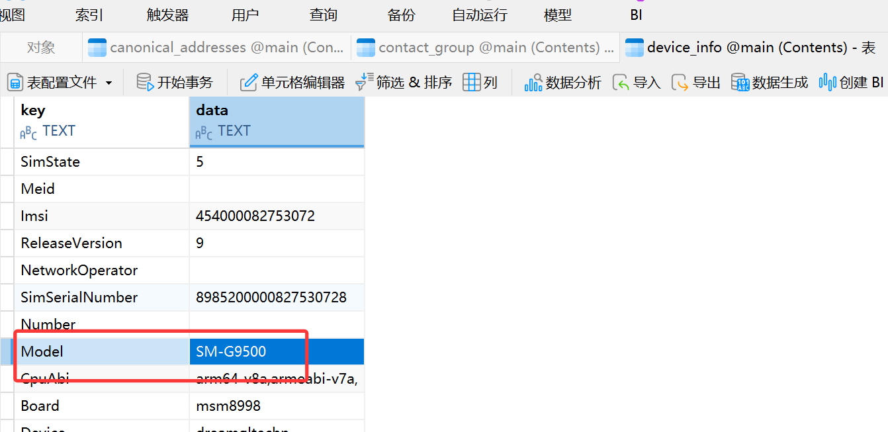Open the 模型 menu item
Image resolution: width=888 pixels, height=432 pixels.
tap(558, 15)
